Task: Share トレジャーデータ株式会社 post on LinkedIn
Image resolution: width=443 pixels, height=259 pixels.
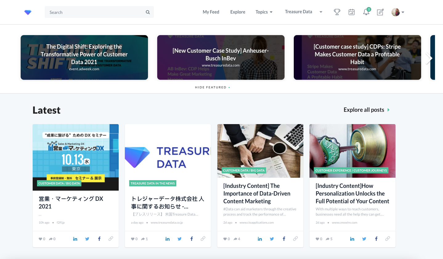Action: (167, 239)
